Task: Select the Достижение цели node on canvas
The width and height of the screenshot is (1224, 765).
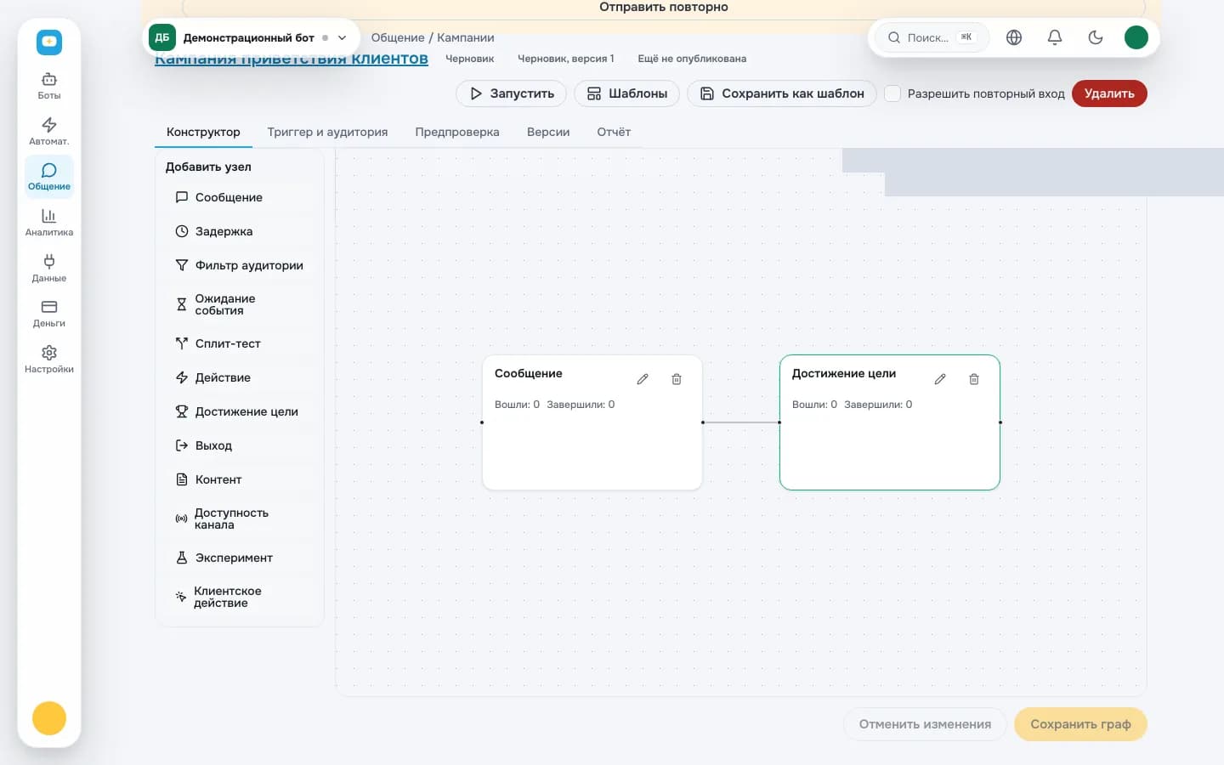Action: point(890,422)
